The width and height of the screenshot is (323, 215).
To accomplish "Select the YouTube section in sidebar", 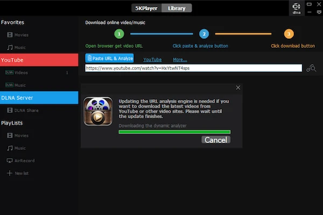I will (x=39, y=60).
